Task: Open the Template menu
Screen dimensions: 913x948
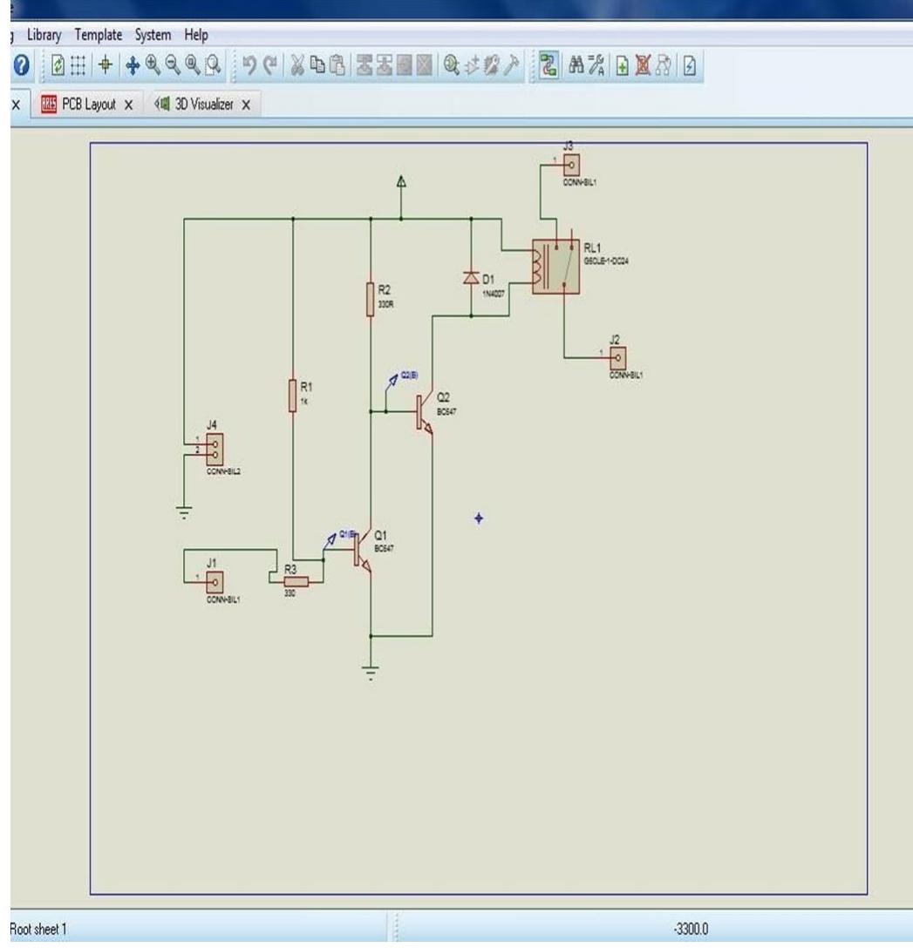Action: (99, 36)
